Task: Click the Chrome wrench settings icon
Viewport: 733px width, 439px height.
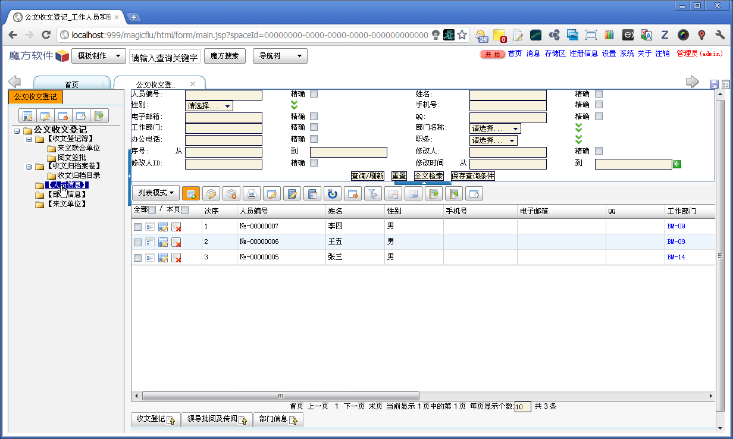Action: (719, 35)
